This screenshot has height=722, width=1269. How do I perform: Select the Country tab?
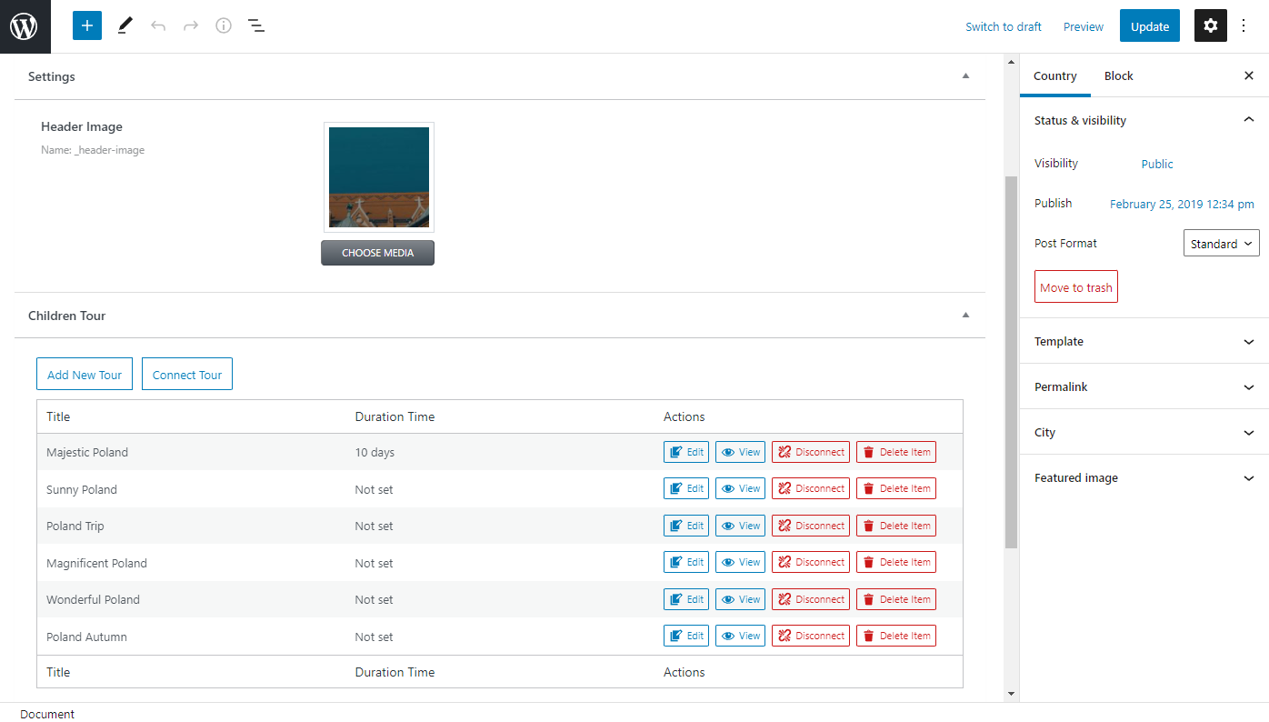click(x=1055, y=76)
